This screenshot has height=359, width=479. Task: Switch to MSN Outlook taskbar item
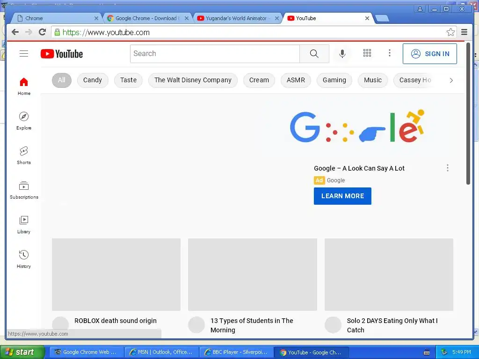tap(162, 352)
